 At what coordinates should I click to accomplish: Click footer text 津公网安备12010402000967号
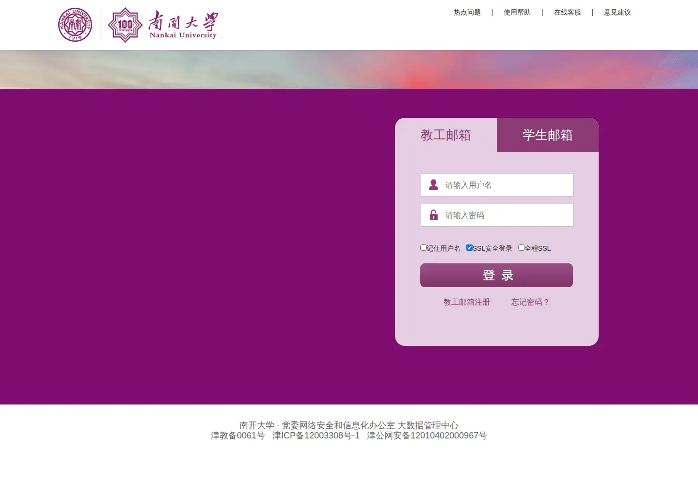(x=427, y=436)
